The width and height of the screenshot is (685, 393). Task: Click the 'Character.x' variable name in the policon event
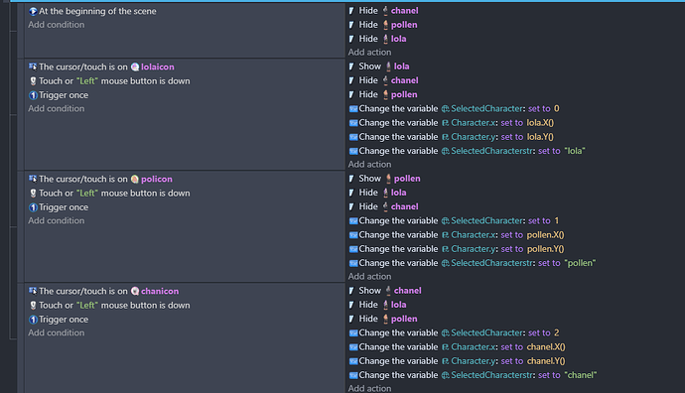point(474,235)
